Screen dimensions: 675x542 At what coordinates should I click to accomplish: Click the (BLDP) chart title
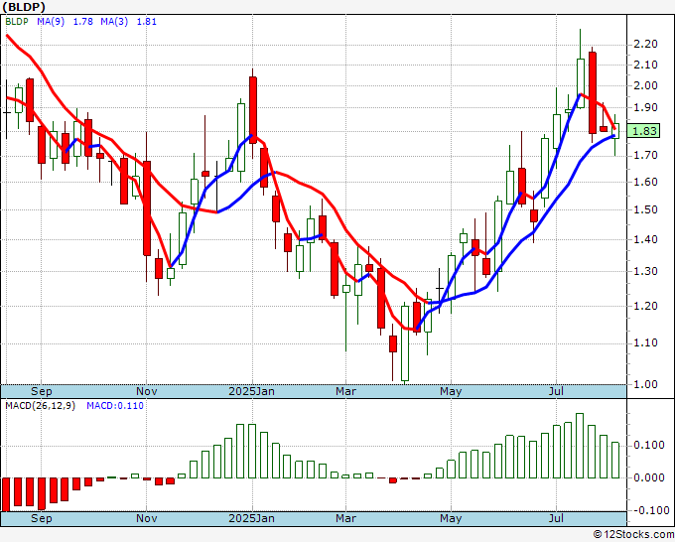click(x=23, y=7)
